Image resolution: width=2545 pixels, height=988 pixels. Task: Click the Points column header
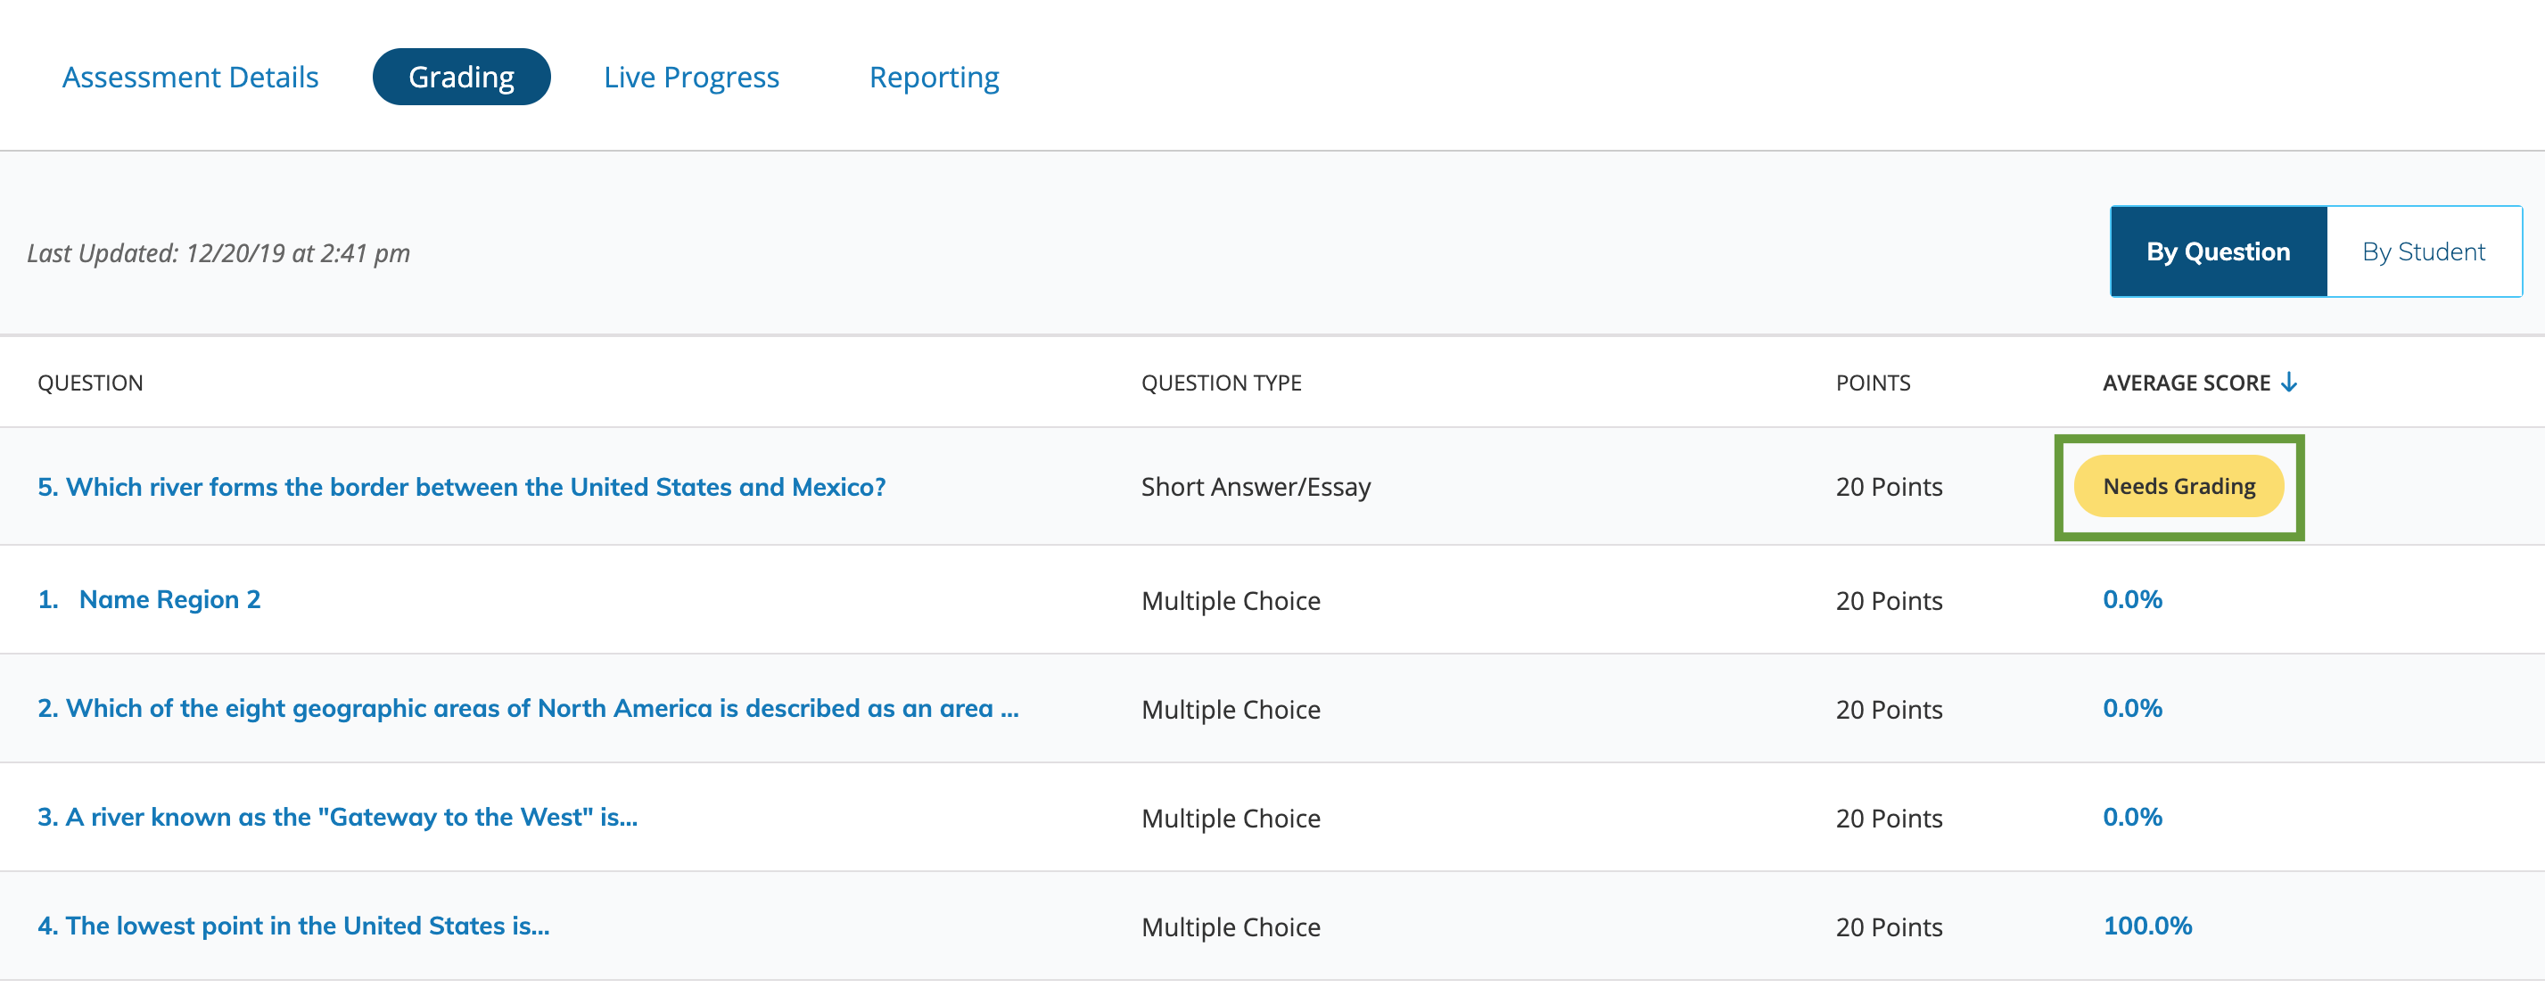1873,383
